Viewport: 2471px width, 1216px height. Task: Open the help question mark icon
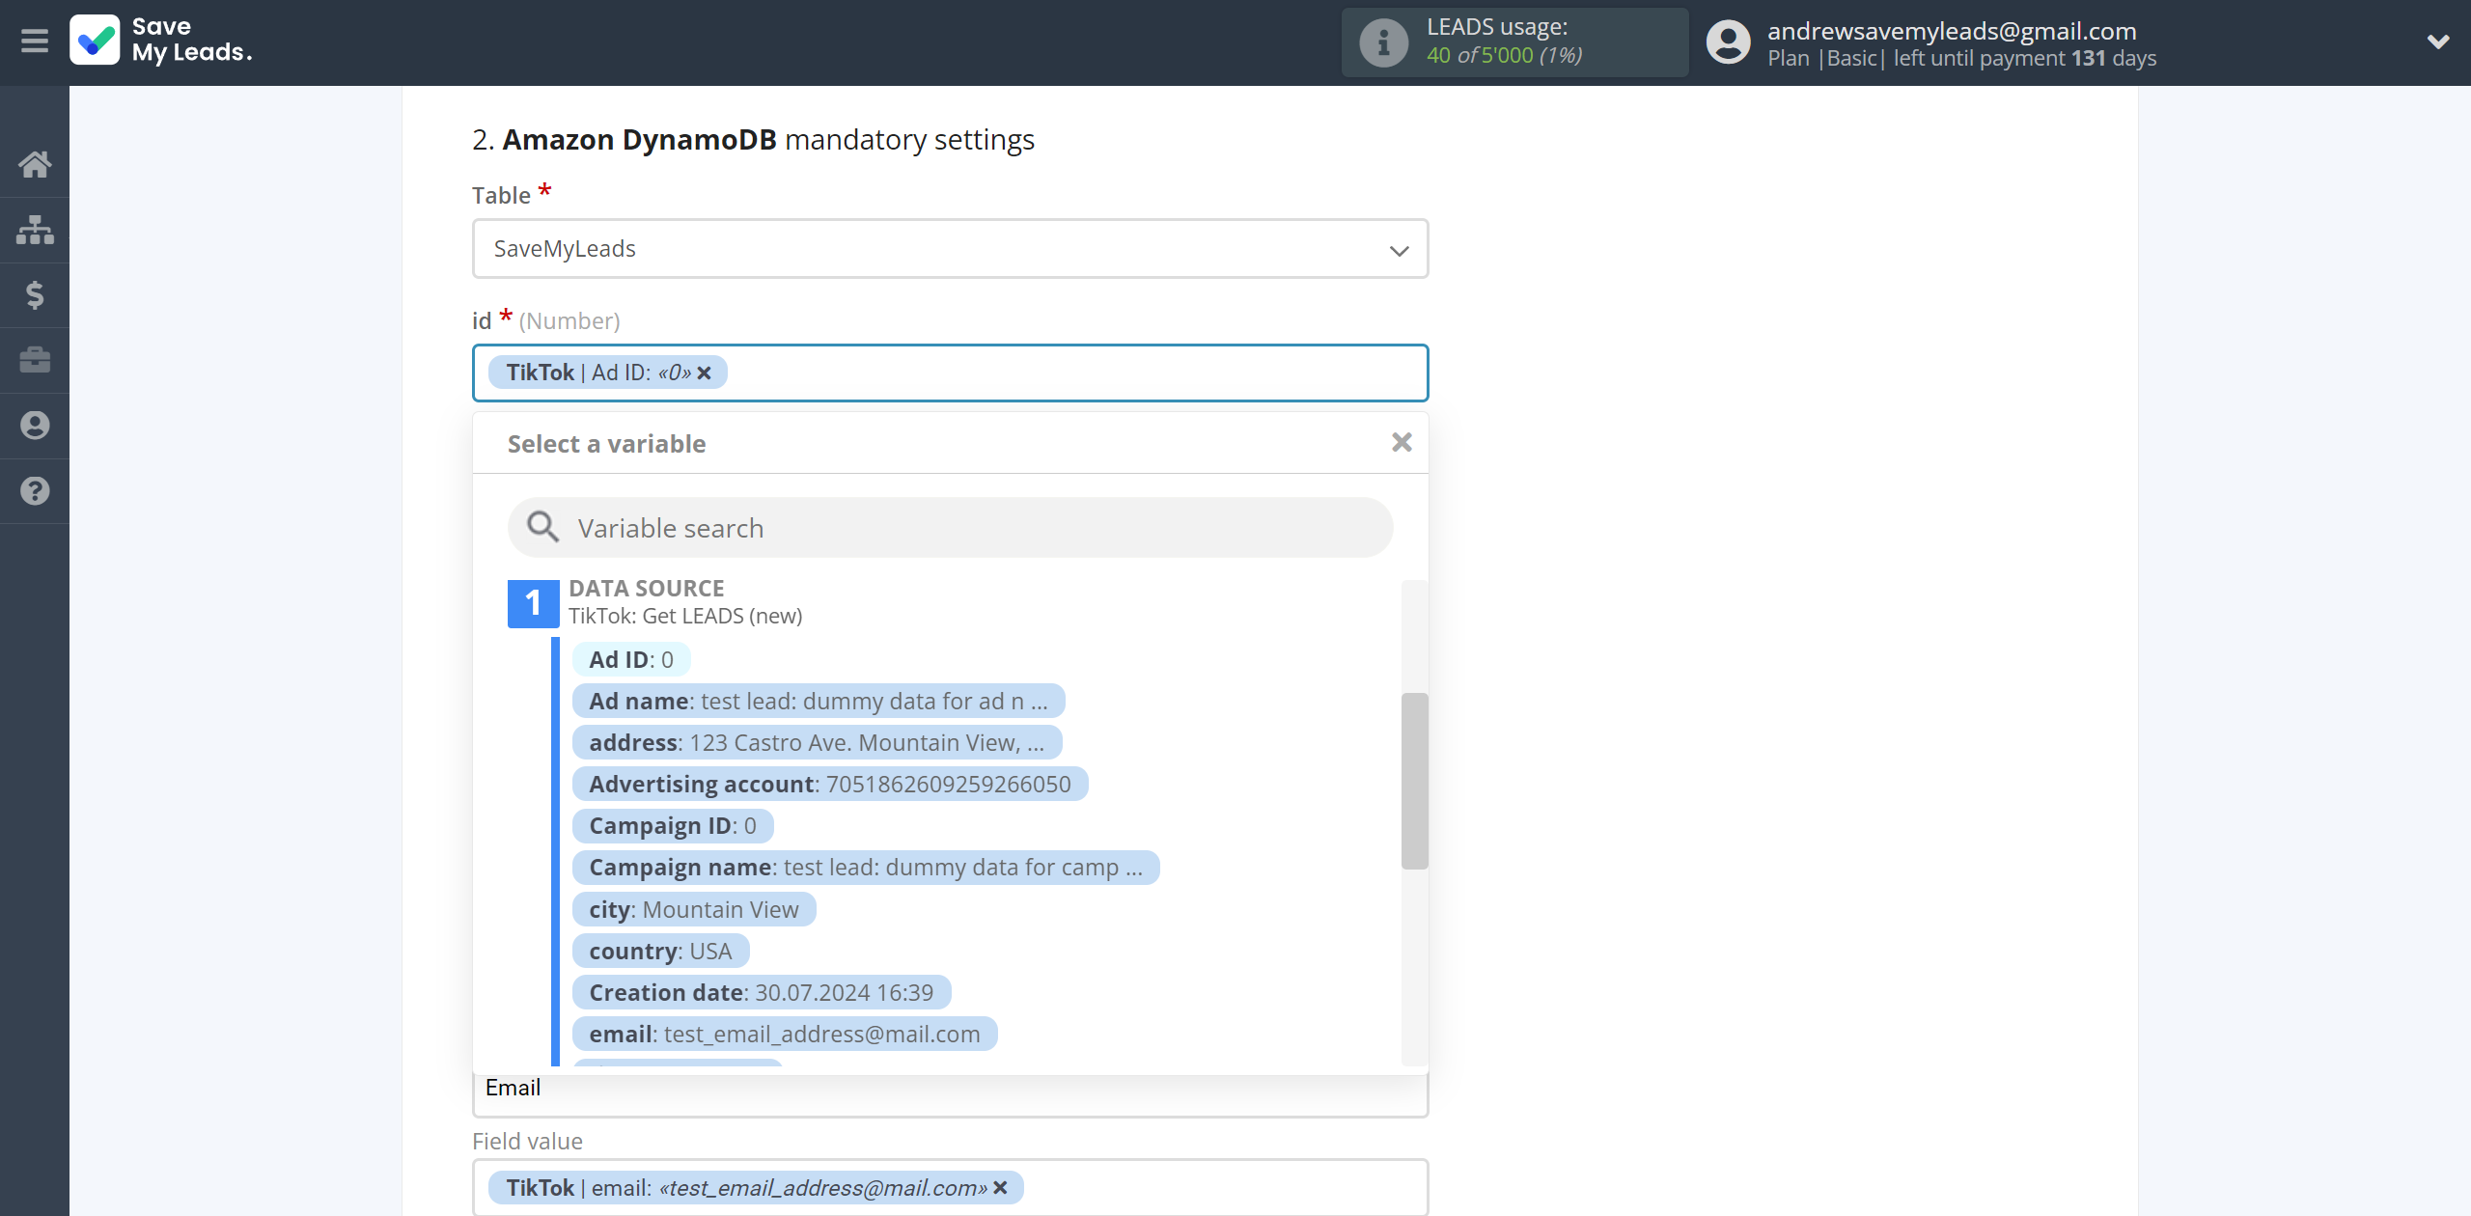(x=35, y=491)
